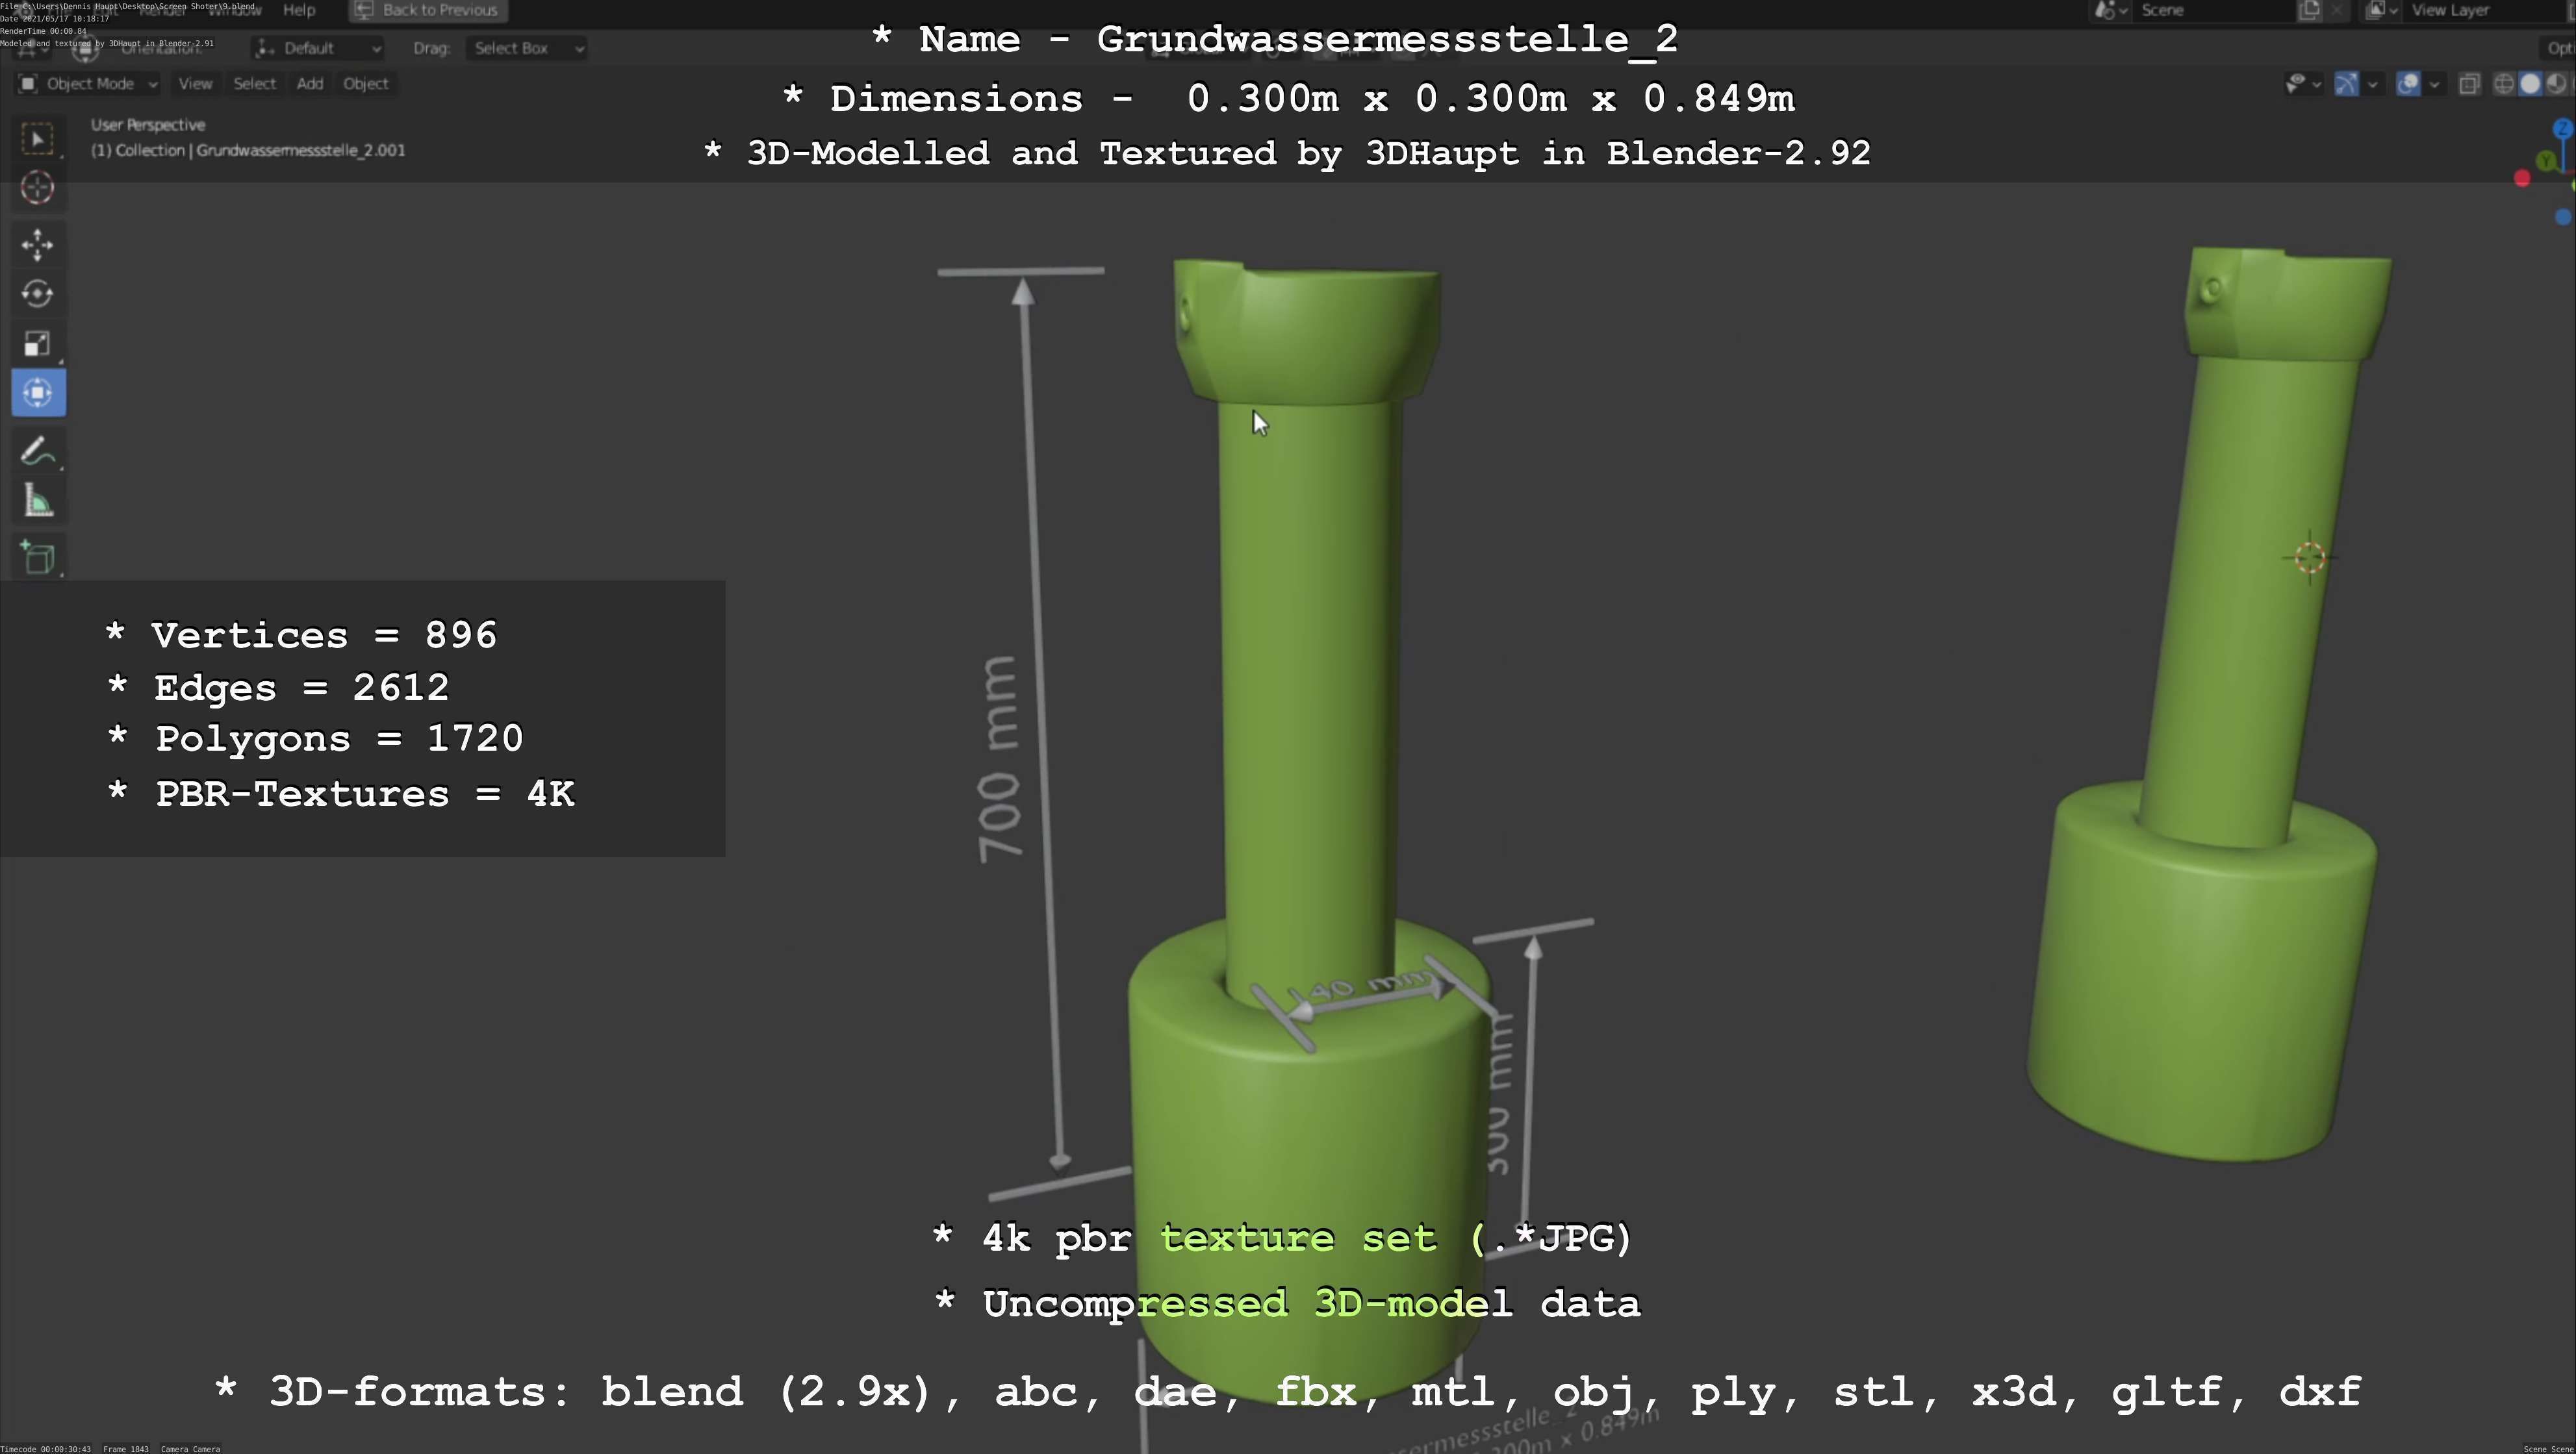Open the Select Box drag dropdown
The image size is (2576, 1454).
click(526, 48)
